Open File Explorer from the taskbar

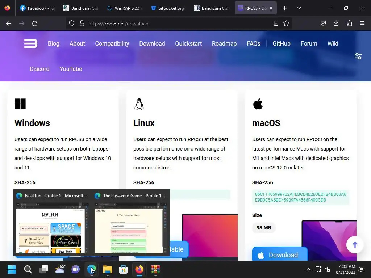coord(107,269)
